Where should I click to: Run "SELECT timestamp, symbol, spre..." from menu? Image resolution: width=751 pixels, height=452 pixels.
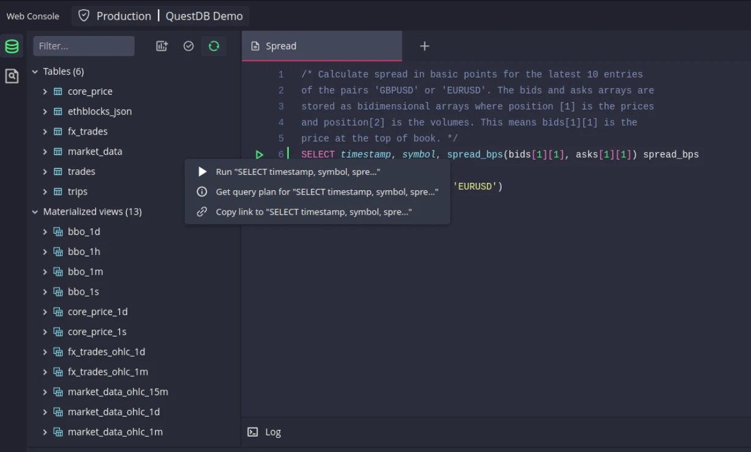click(317, 172)
